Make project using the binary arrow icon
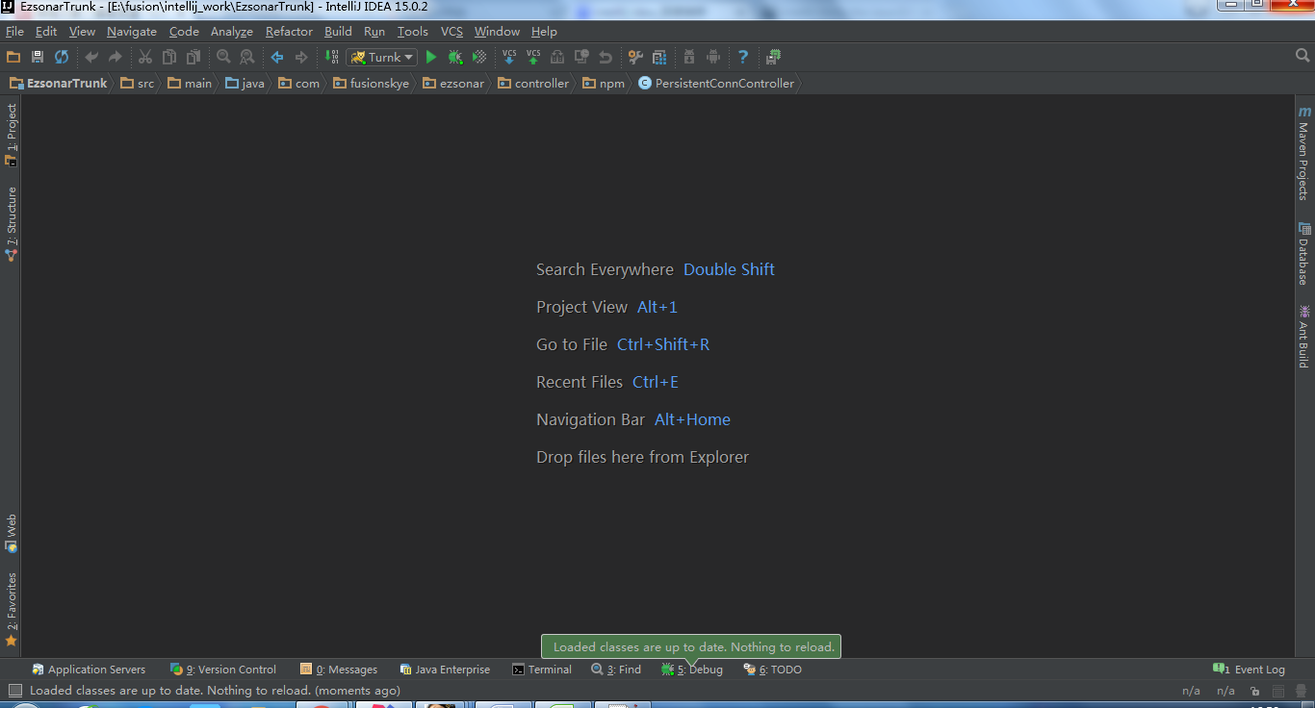This screenshot has height=708, width=1315. coord(331,57)
